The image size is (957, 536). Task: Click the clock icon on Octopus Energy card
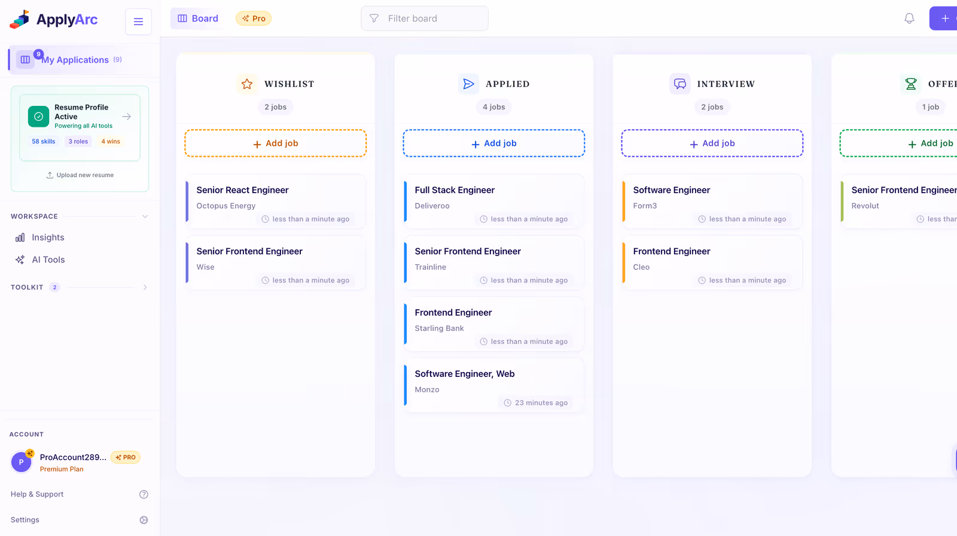click(265, 220)
